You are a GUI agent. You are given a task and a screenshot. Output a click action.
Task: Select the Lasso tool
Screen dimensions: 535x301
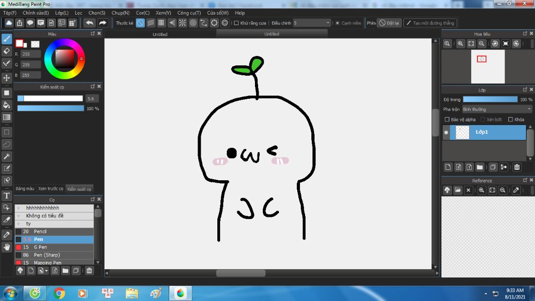[6, 144]
